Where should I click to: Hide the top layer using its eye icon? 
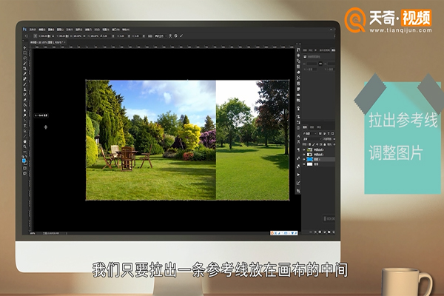(304, 149)
